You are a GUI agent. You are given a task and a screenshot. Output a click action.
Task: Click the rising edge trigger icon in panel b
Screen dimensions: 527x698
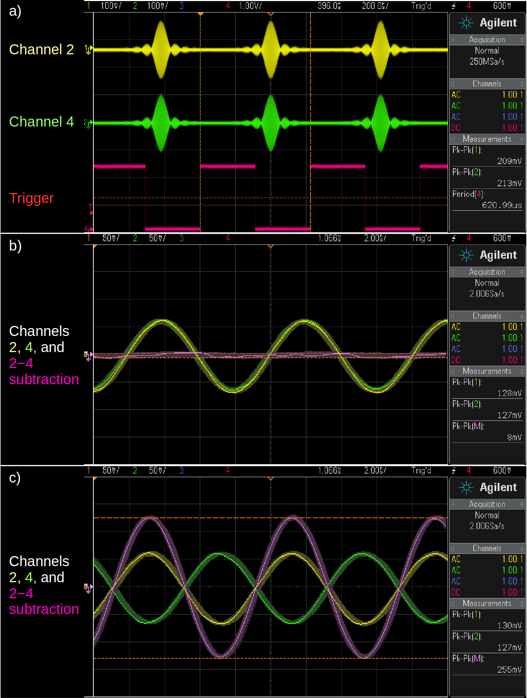click(x=454, y=238)
